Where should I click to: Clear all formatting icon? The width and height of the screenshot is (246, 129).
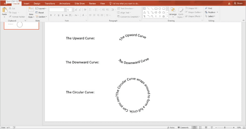point(85,10)
